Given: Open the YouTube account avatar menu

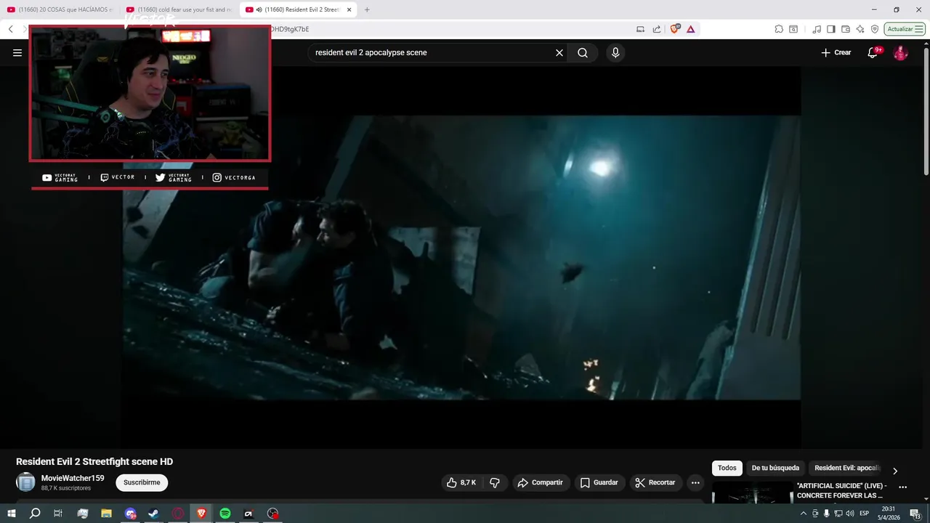Looking at the screenshot, I should pos(900,52).
